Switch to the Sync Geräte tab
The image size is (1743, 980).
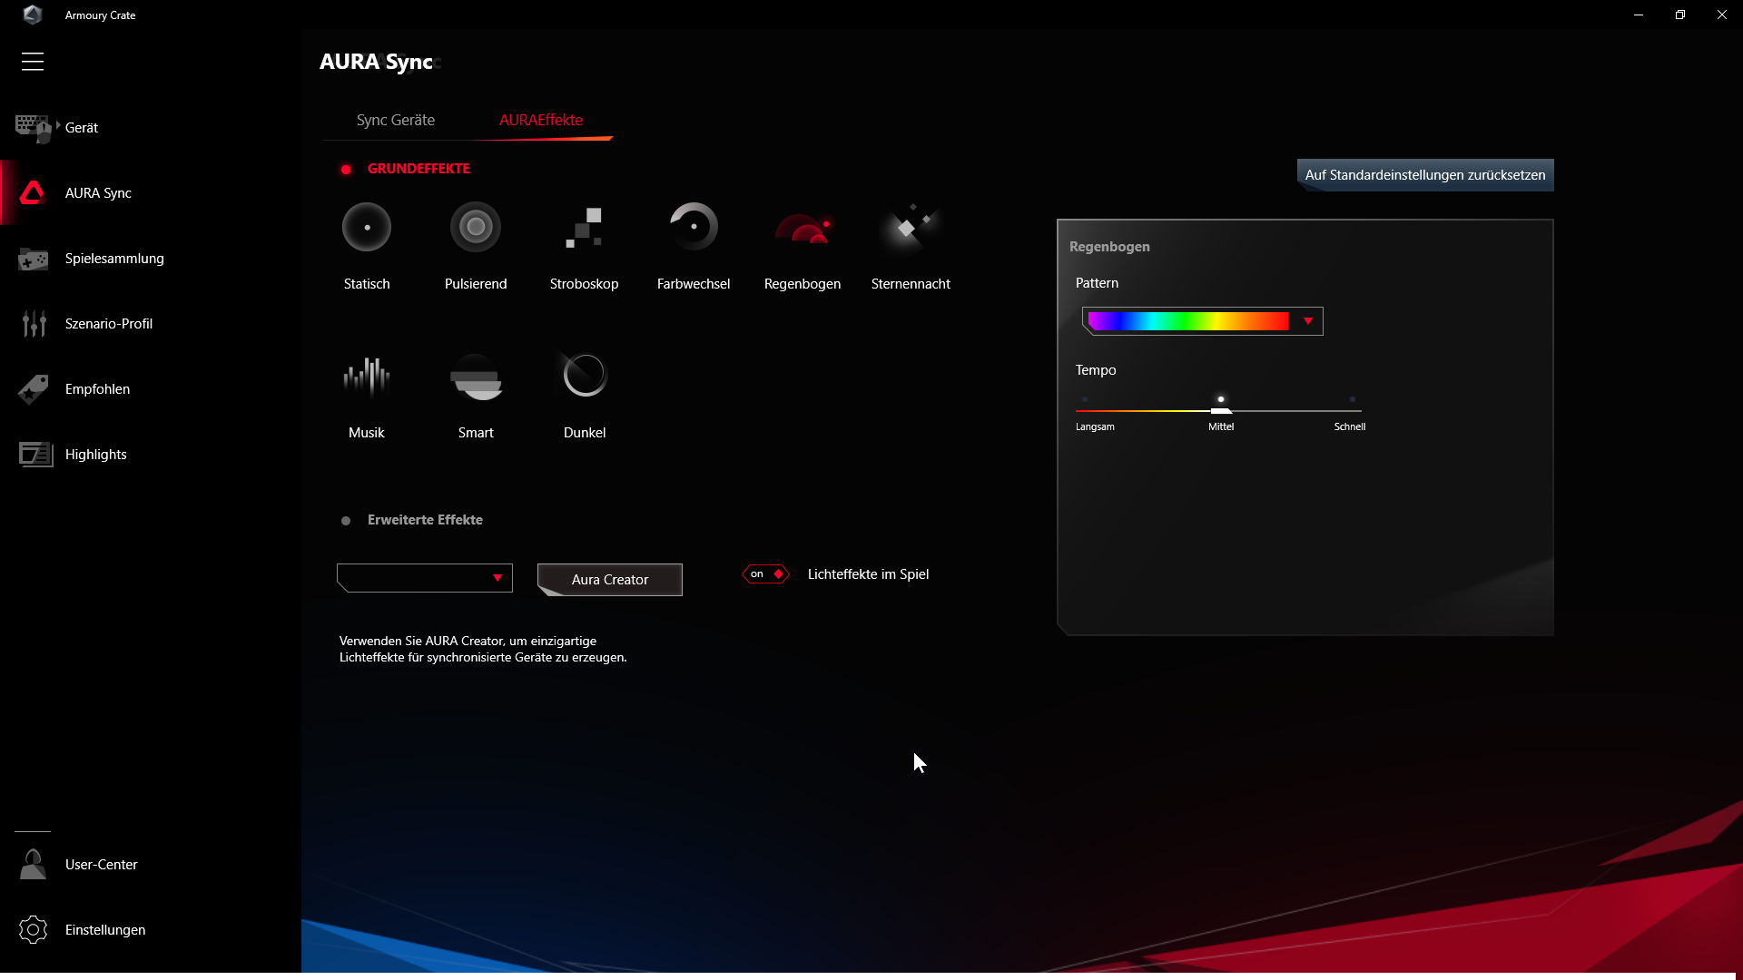(x=395, y=120)
